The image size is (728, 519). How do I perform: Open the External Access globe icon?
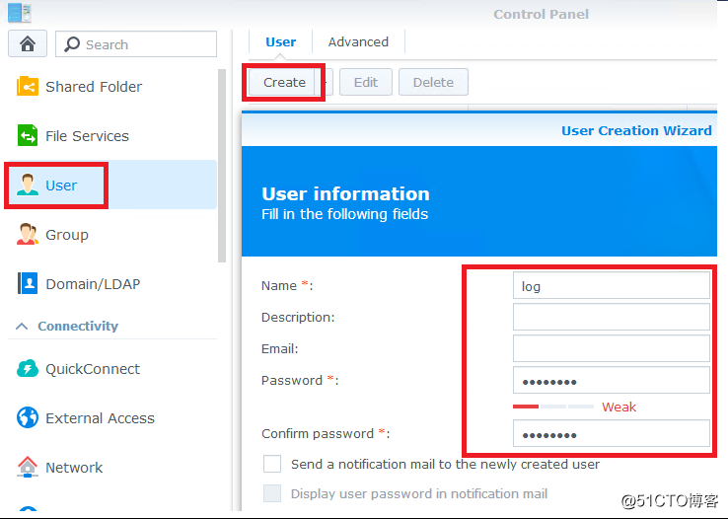28,417
